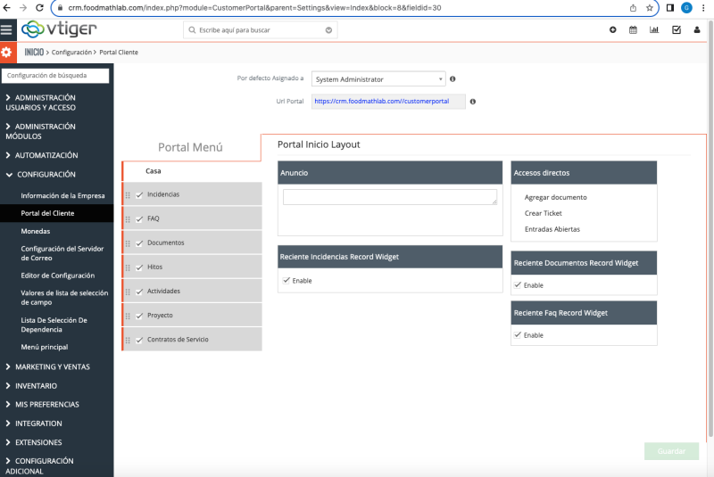Click into the Anuncio text area
Viewport: 714px width, 477px height.
point(389,197)
